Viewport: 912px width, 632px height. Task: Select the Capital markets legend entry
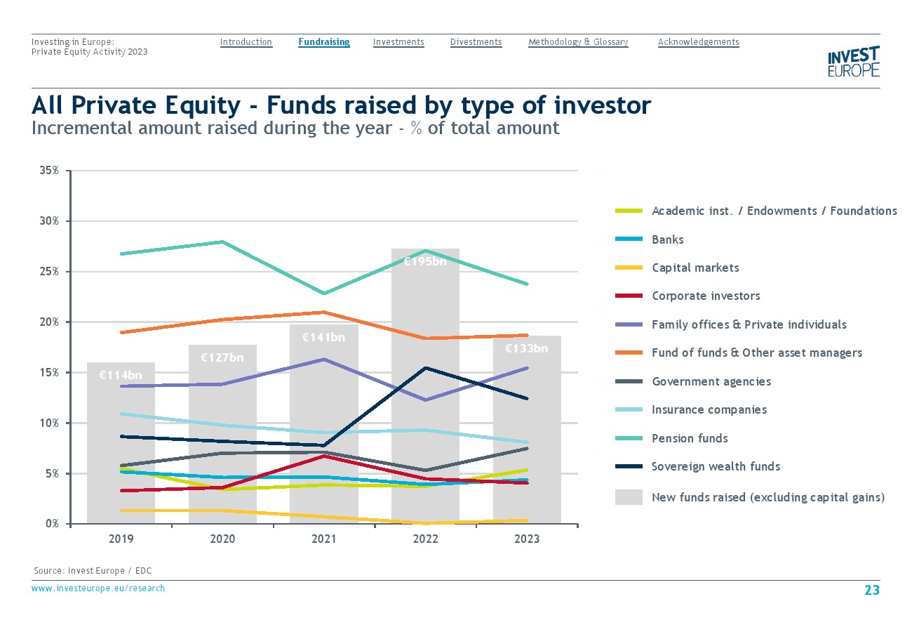pos(695,268)
